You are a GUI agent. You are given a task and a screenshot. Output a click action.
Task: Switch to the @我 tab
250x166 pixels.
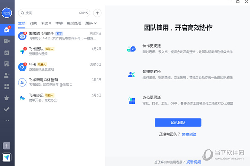pos(33,23)
